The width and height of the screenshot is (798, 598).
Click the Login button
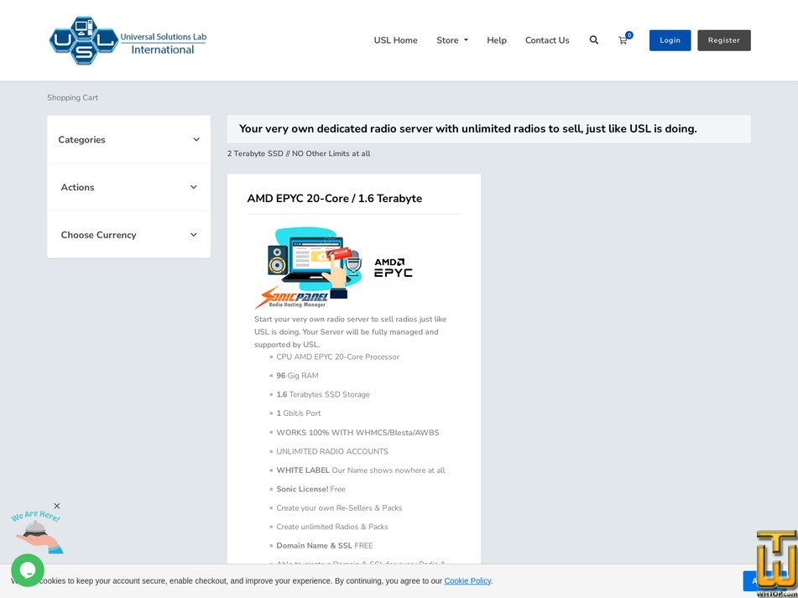pyautogui.click(x=670, y=40)
